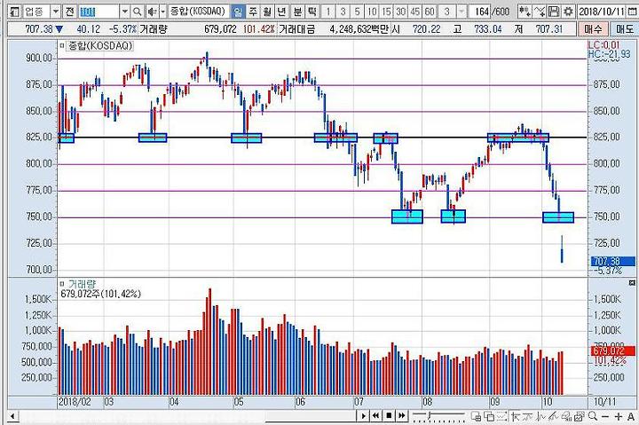Click the plus zoom-in icon
This screenshot has height=425, width=639.
pyautogui.click(x=619, y=416)
